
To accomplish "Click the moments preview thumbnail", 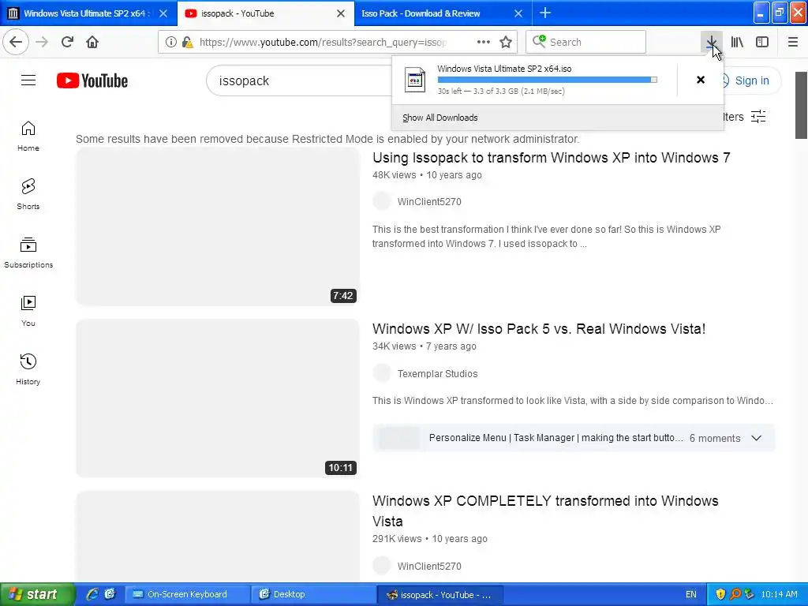I will coord(399,438).
